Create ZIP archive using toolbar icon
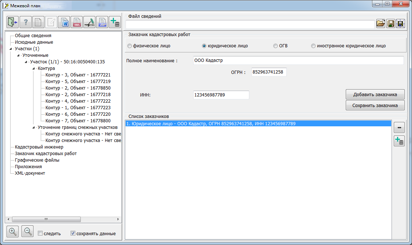The image size is (412, 245). pos(102,22)
